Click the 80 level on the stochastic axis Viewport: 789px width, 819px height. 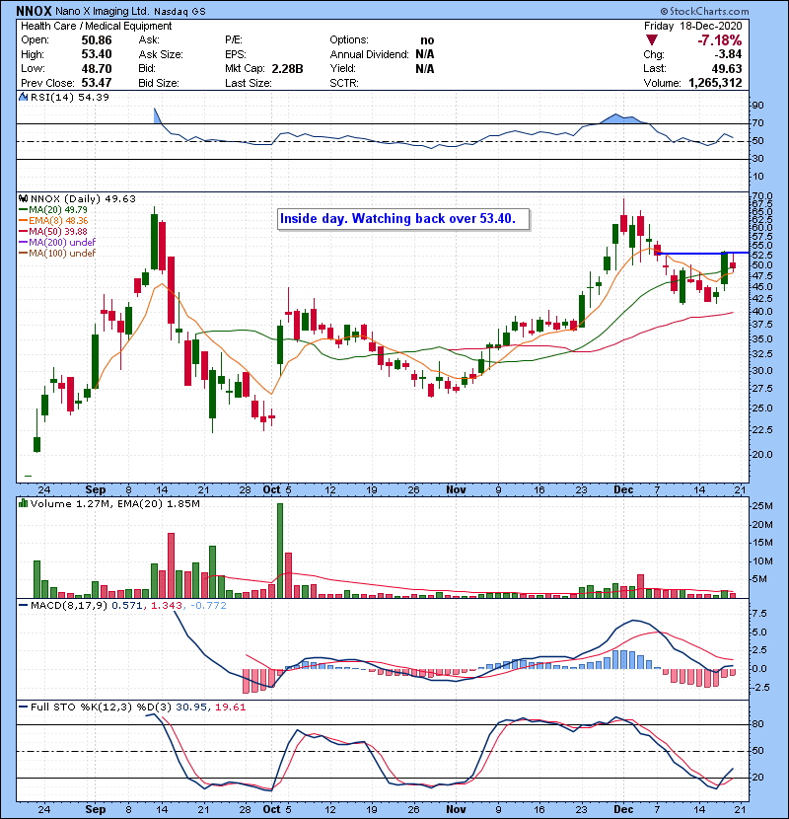pos(757,724)
